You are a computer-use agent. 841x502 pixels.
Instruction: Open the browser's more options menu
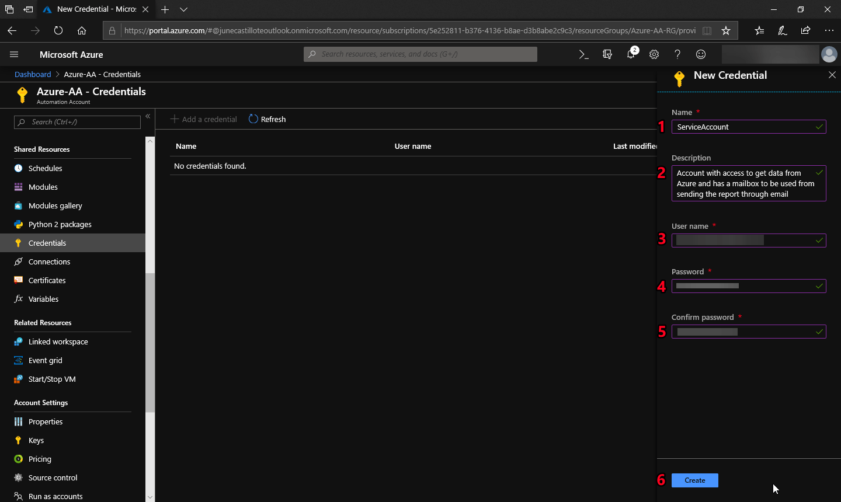coord(829,30)
